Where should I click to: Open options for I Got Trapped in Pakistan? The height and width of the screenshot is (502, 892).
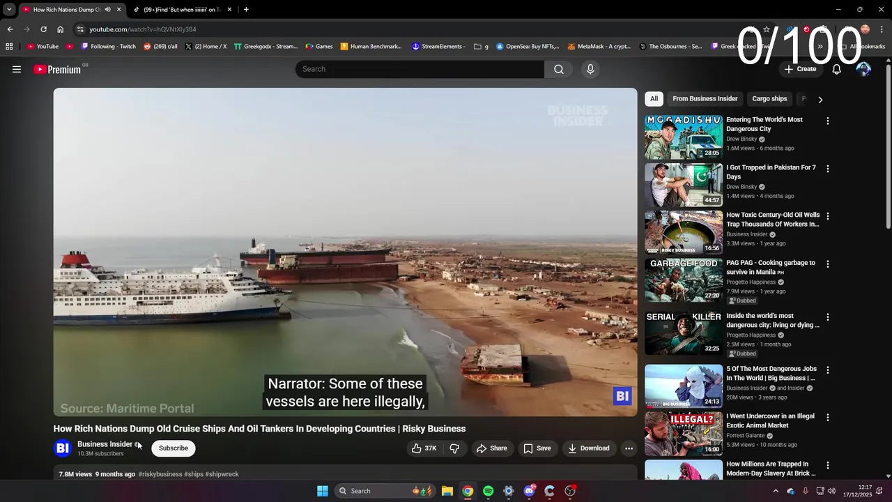pos(828,169)
